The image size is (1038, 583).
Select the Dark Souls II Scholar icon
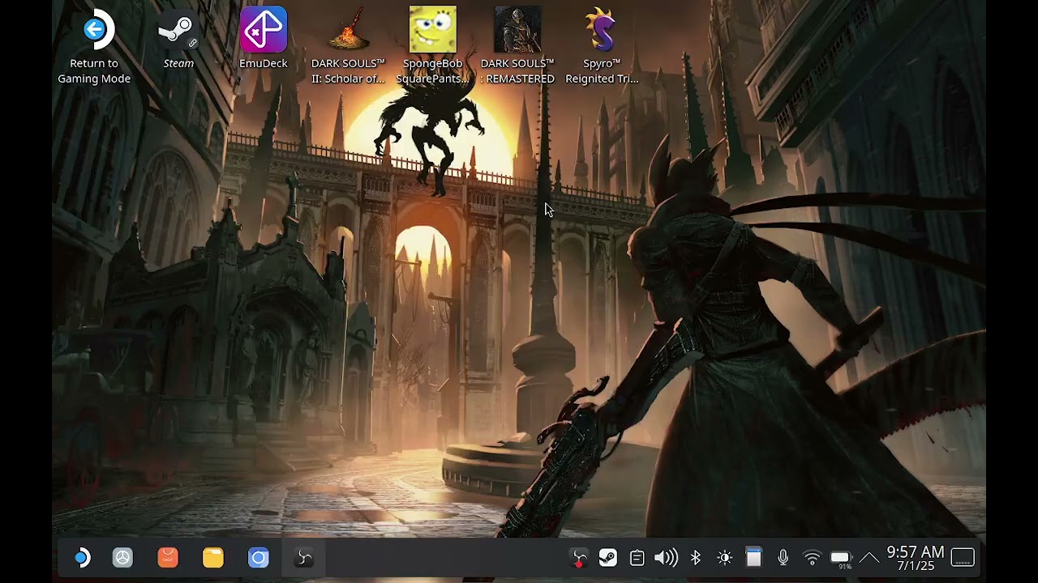(348, 47)
